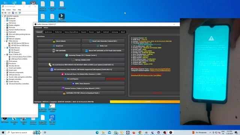Click the blue icon on KG Lock Bypass
Viewport: 240px width, 135px height.
point(65,79)
